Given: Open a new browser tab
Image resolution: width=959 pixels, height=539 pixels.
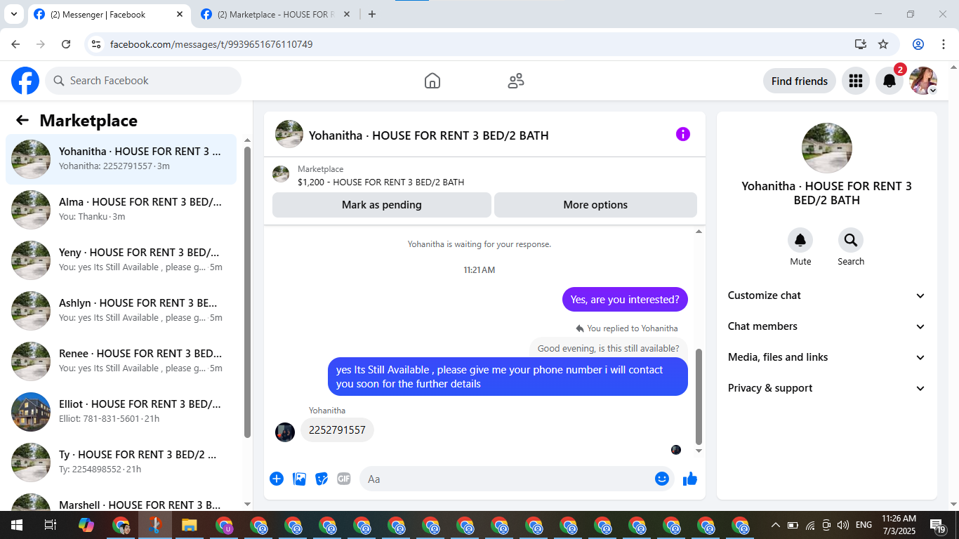Looking at the screenshot, I should coord(372,14).
